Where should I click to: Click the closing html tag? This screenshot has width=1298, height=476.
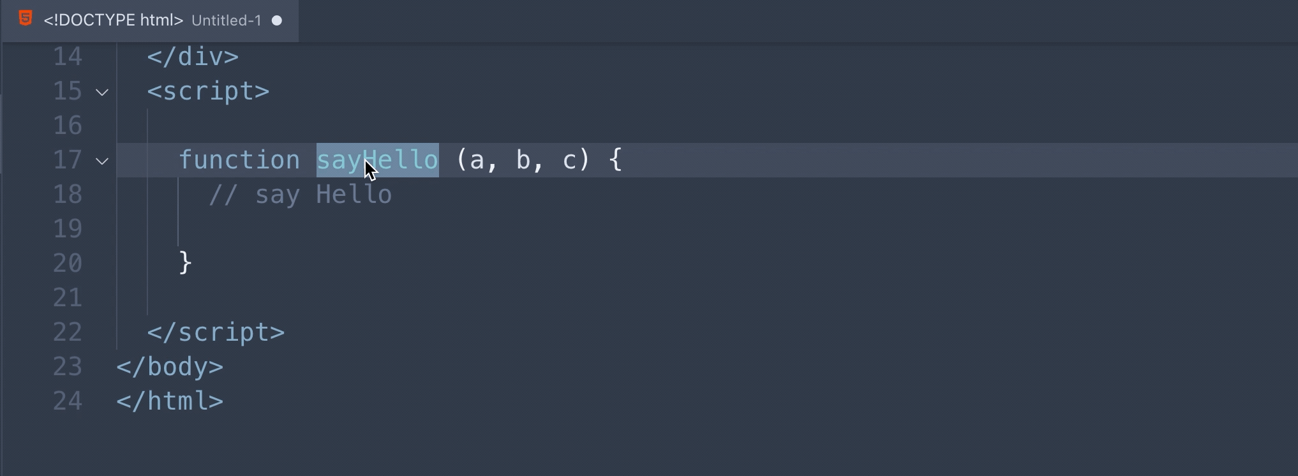pos(170,401)
